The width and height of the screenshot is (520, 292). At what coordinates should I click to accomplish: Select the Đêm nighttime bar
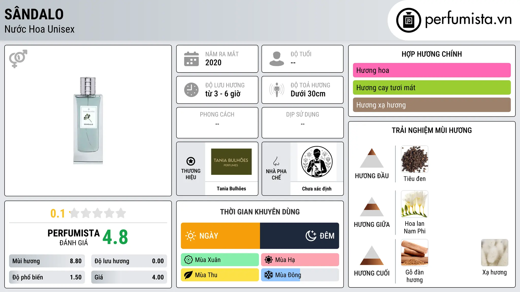coord(300,236)
